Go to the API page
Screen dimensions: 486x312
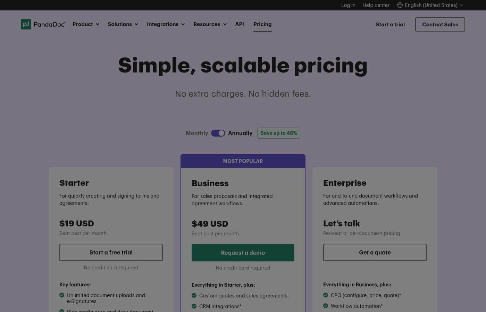click(x=240, y=24)
